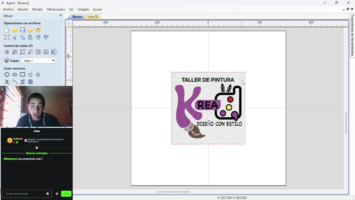Save the file with the floppy disk icon
This screenshot has height=200, width=355.
[x=22, y=30]
